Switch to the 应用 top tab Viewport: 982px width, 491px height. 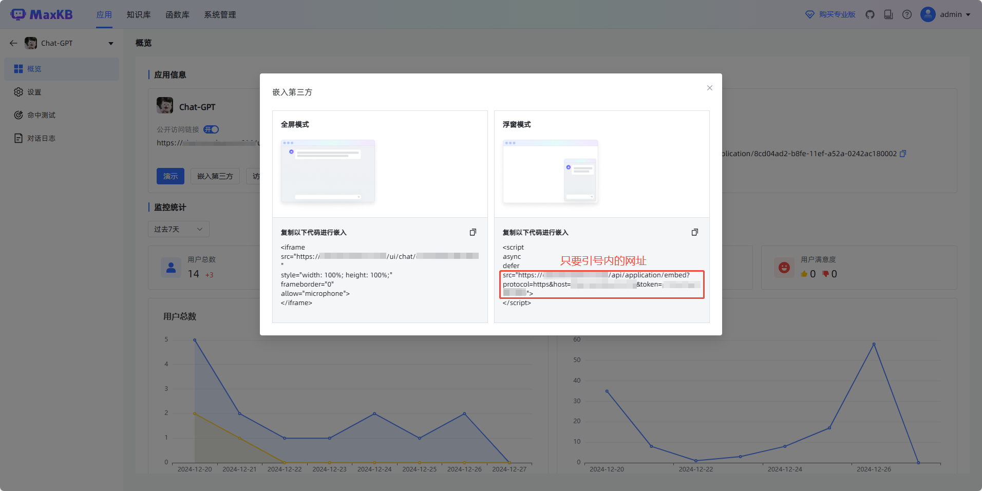104,14
